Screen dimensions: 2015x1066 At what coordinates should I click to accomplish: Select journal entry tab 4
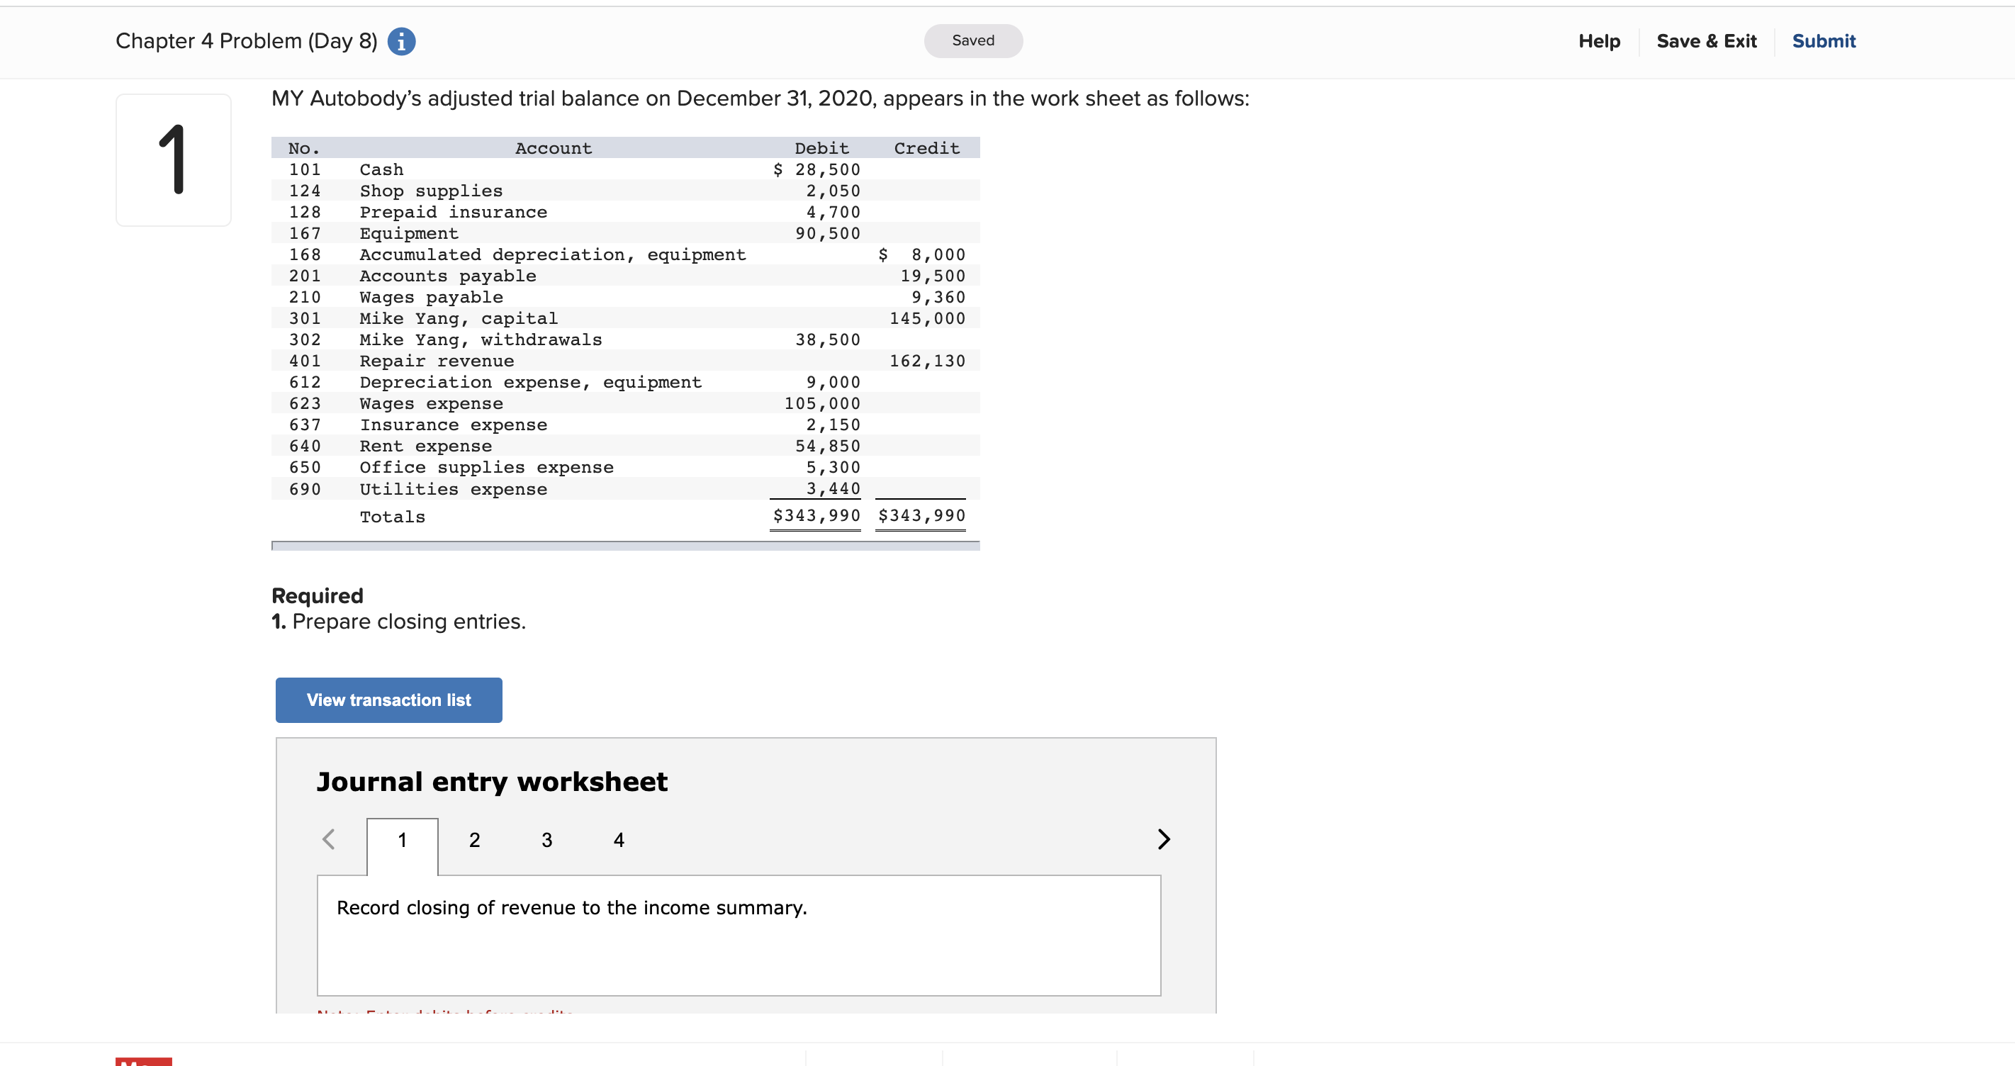619,840
